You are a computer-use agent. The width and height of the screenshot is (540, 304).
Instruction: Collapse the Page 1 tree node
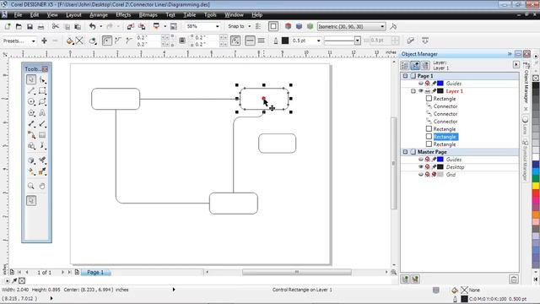click(405, 76)
